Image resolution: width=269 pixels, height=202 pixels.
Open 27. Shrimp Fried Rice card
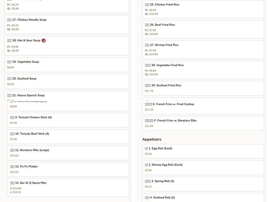(x=203, y=50)
